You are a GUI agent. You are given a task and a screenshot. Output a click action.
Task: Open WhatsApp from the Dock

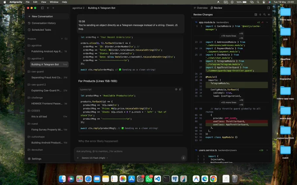pyautogui.click(x=149, y=178)
